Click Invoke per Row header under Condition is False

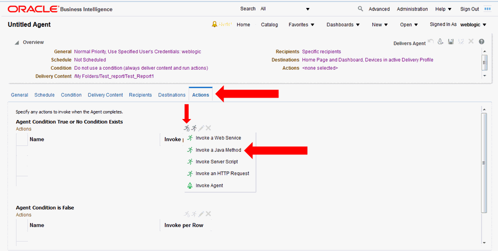pyautogui.click(x=184, y=225)
